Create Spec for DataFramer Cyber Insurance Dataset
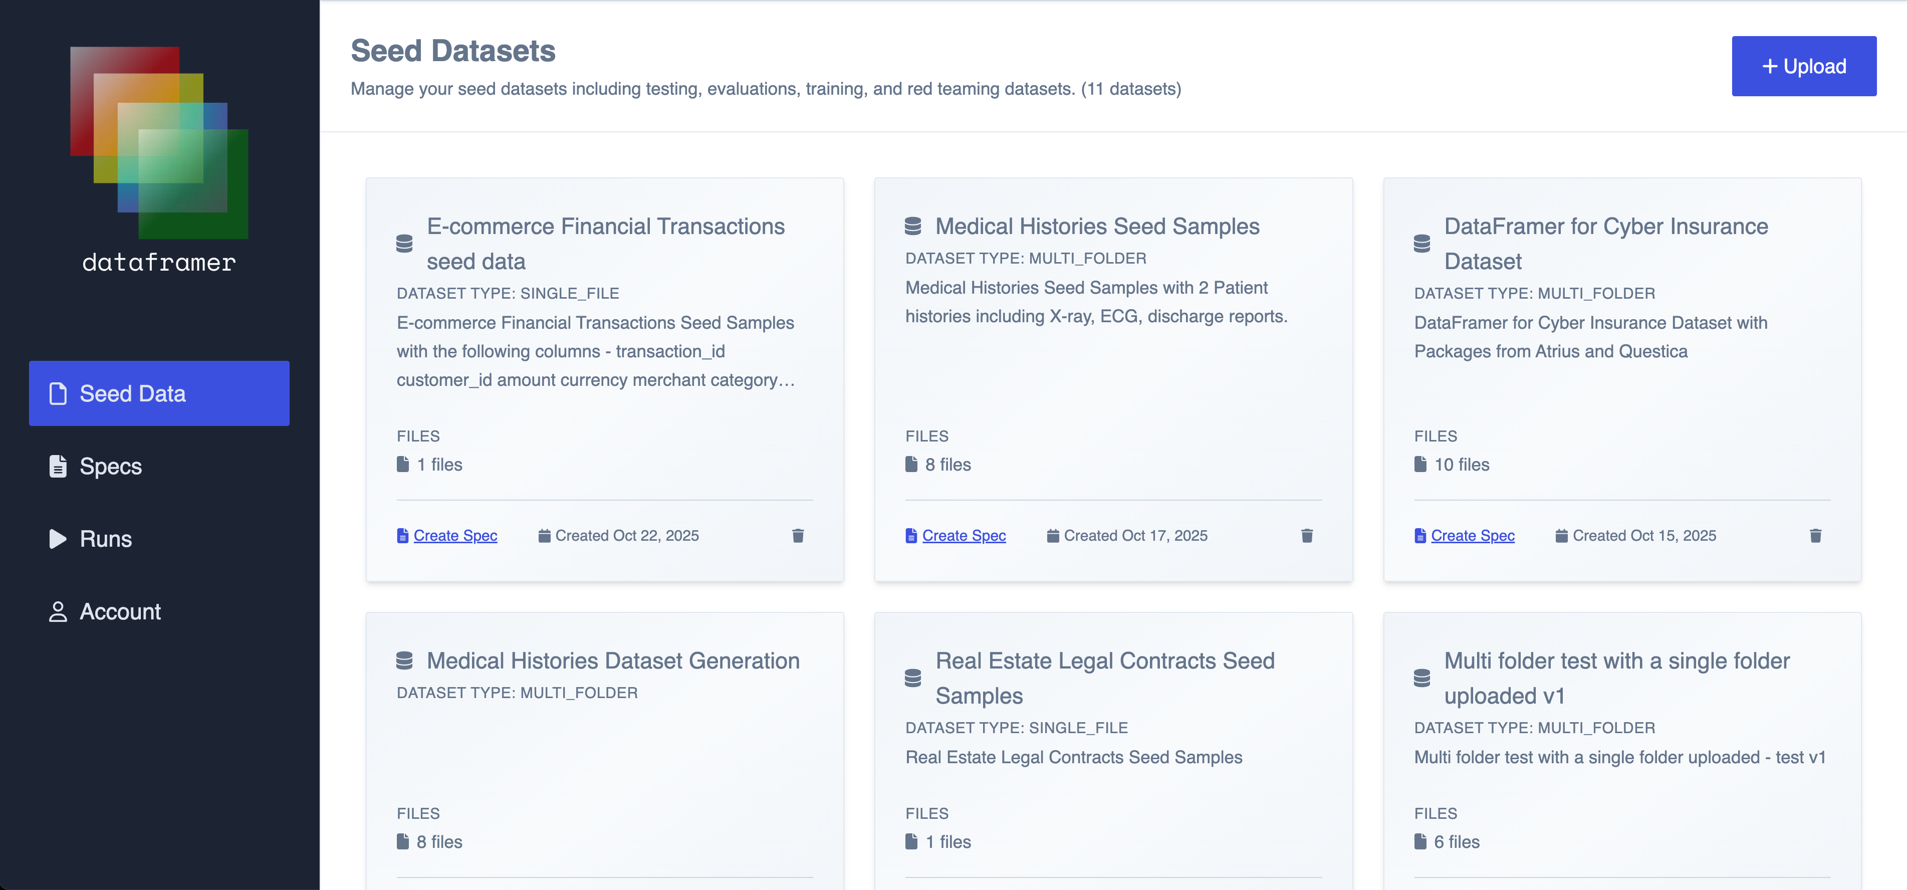 (1472, 535)
